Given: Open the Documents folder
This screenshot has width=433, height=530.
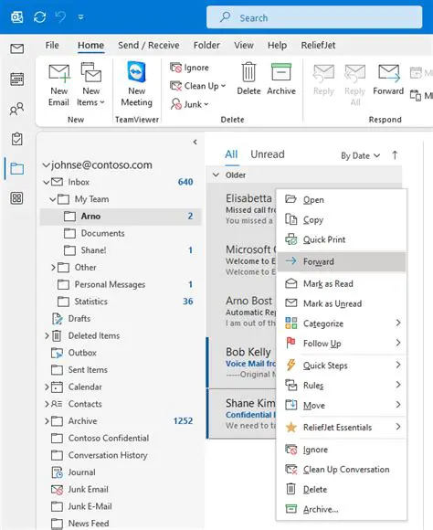Looking at the screenshot, I should click(x=121, y=233).
